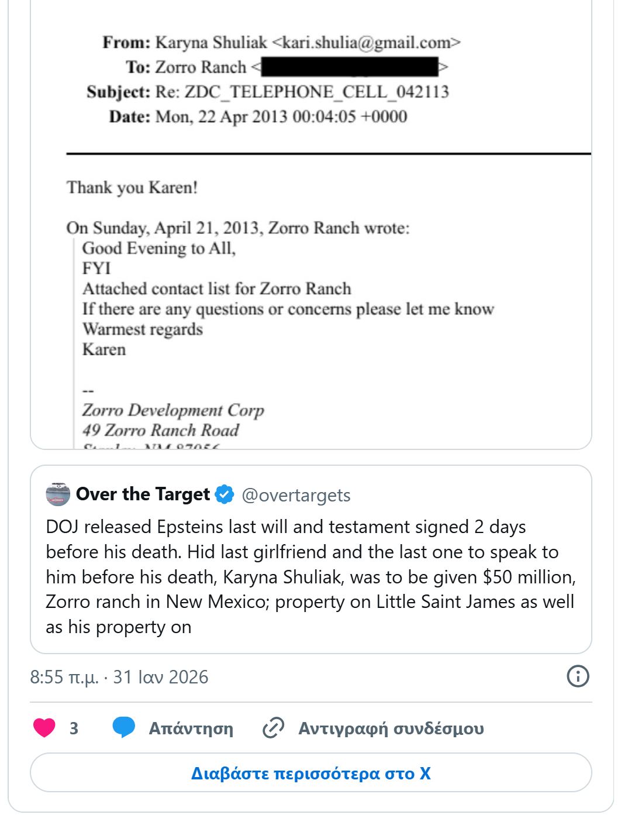Image resolution: width=621 pixels, height=818 pixels.
Task: Click the @overtargets handle
Action: pyautogui.click(x=296, y=495)
